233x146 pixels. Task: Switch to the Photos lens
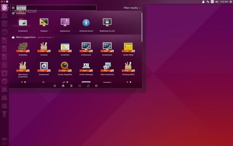(97, 86)
